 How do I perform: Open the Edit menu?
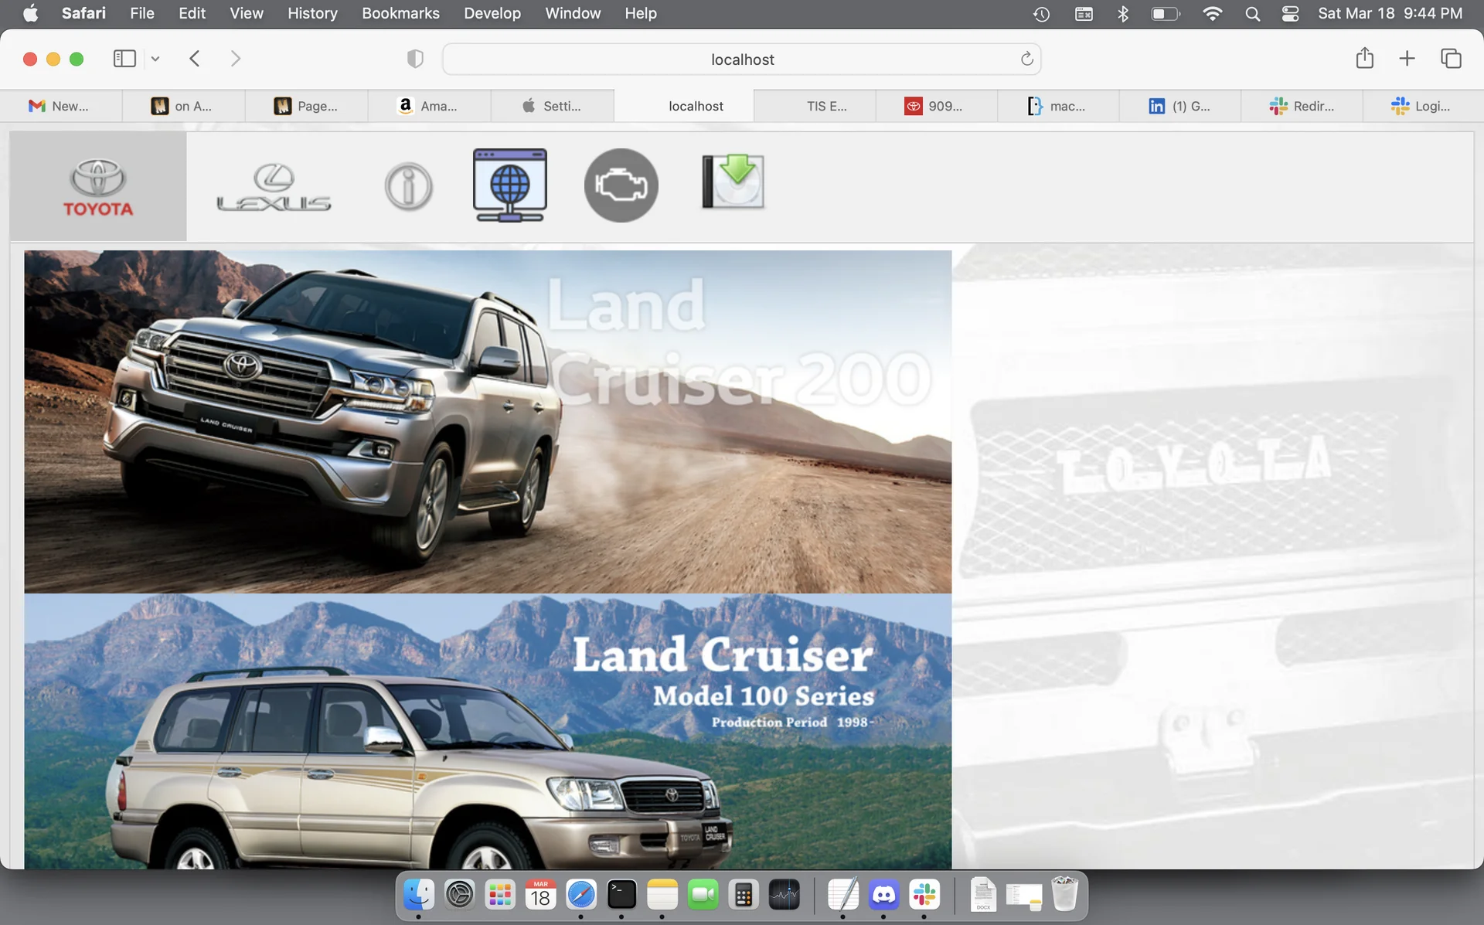[x=192, y=13]
